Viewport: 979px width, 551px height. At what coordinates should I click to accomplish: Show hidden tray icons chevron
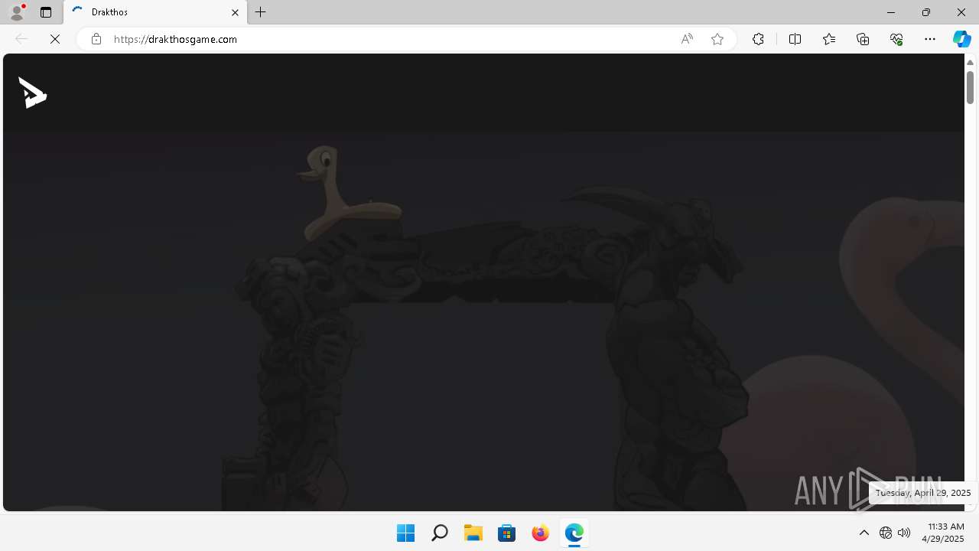864,533
